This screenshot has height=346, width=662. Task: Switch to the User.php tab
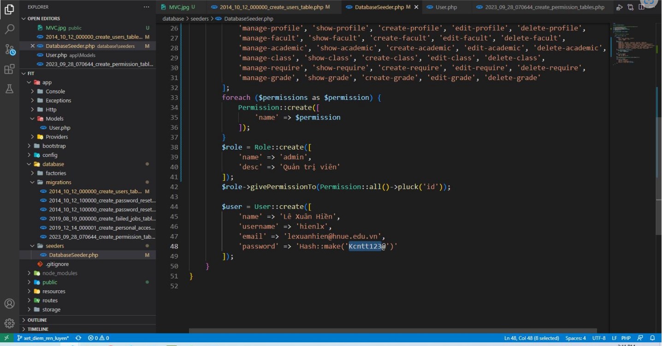(x=442, y=7)
